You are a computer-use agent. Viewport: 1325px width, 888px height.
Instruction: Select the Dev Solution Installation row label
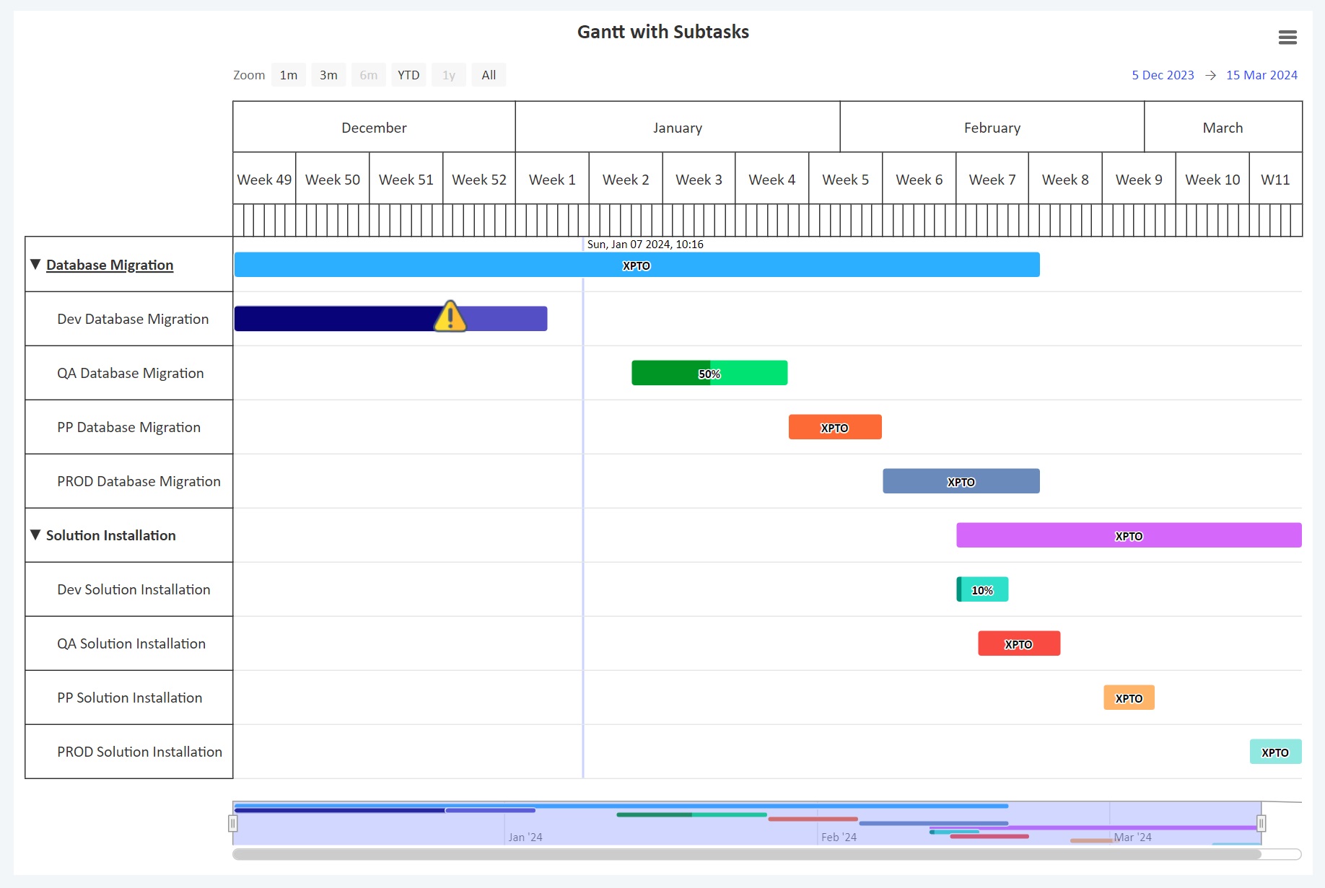point(133,589)
